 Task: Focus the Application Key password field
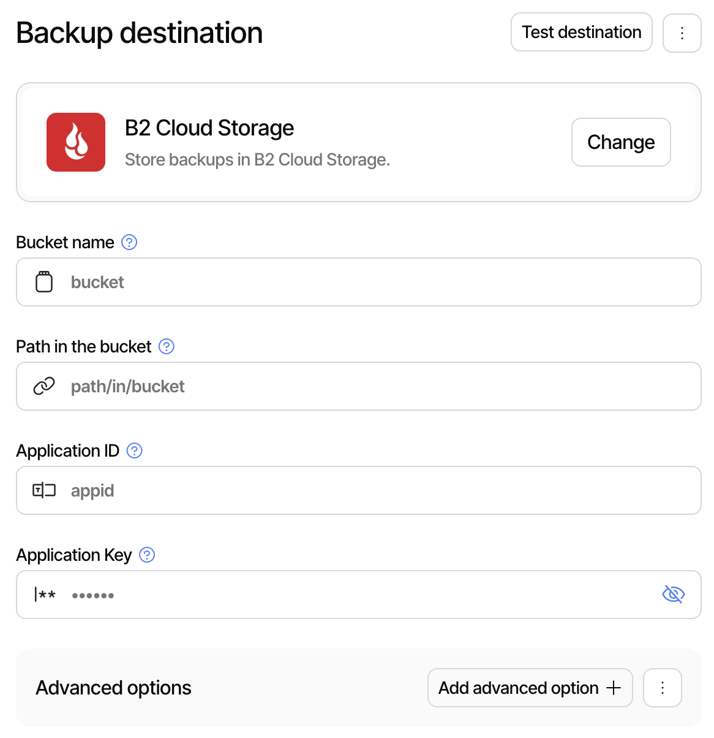(359, 595)
